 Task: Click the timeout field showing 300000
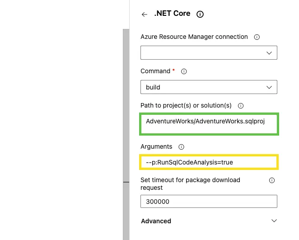point(209,201)
